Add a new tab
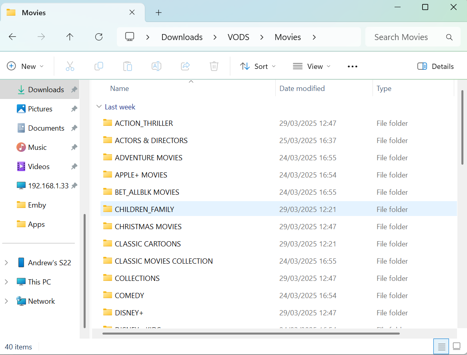The image size is (467, 355). pyautogui.click(x=158, y=13)
